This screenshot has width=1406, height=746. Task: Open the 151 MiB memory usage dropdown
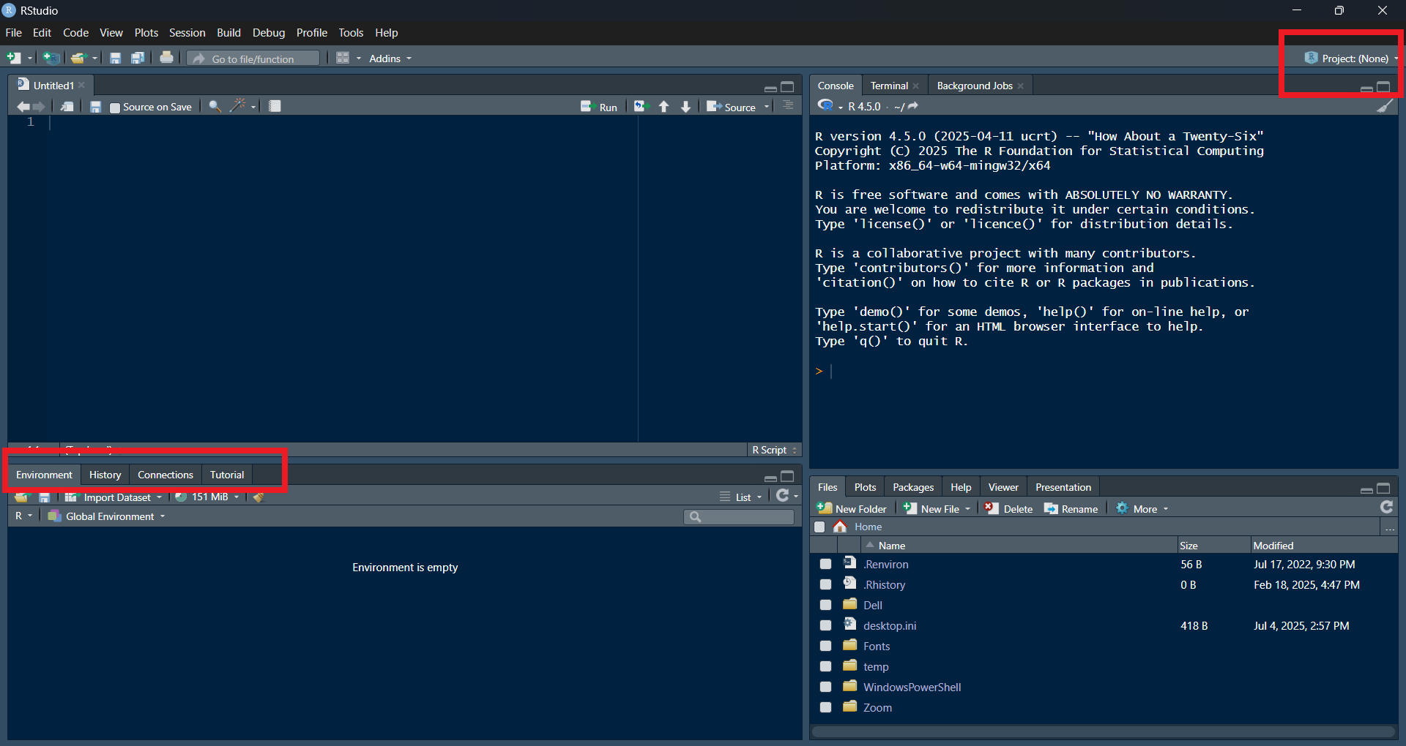tap(208, 497)
